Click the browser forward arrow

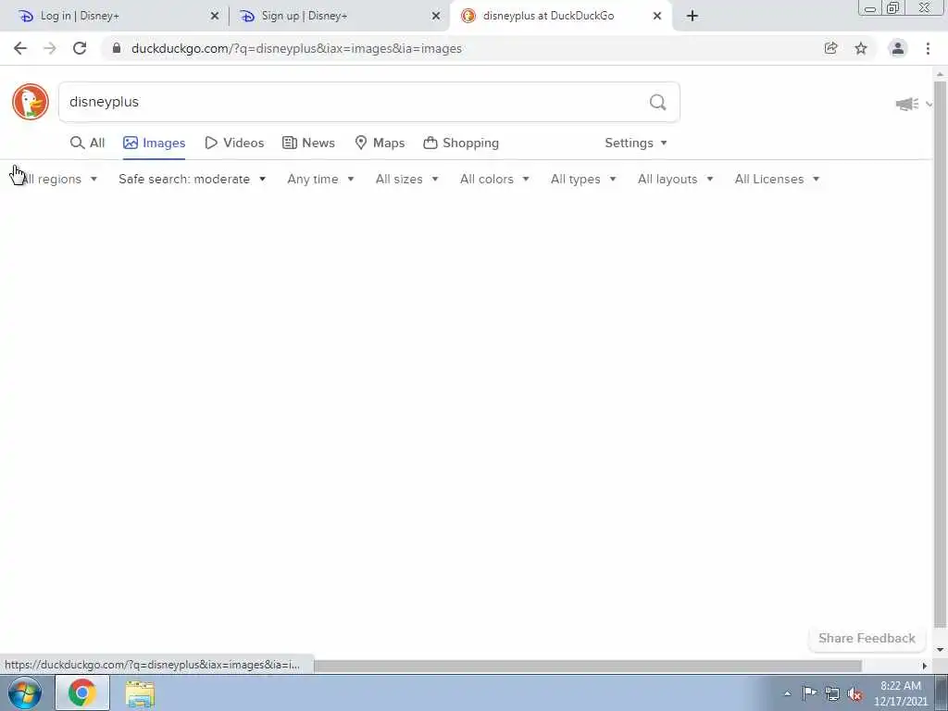coord(50,48)
